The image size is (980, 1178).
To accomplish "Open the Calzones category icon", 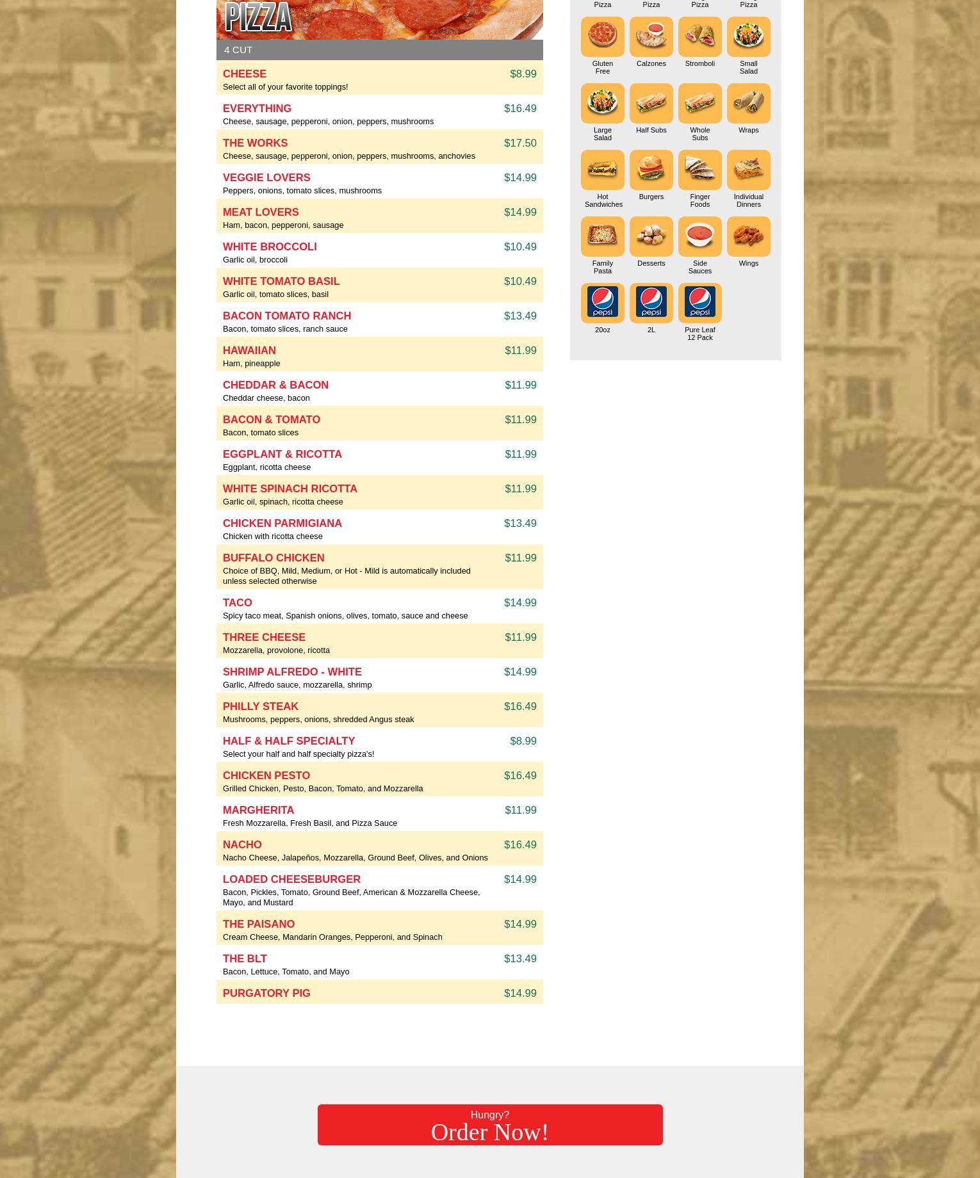I will point(651,37).
